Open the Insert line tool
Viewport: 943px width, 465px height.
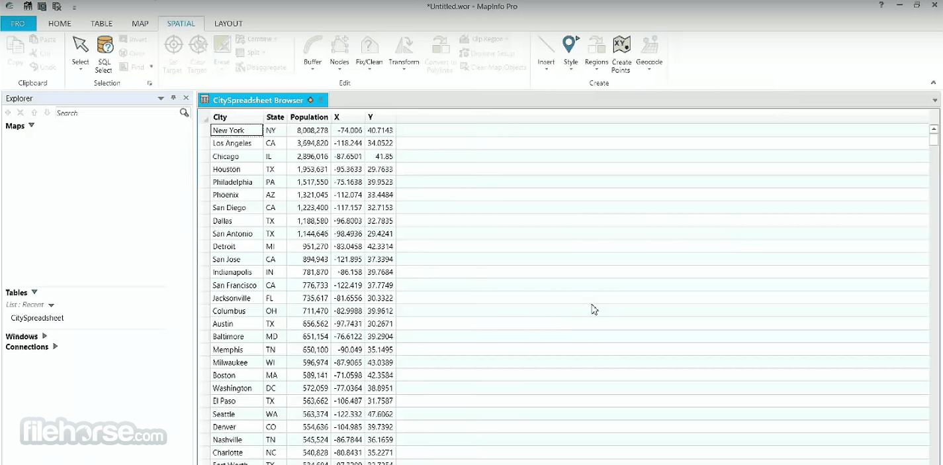click(546, 52)
